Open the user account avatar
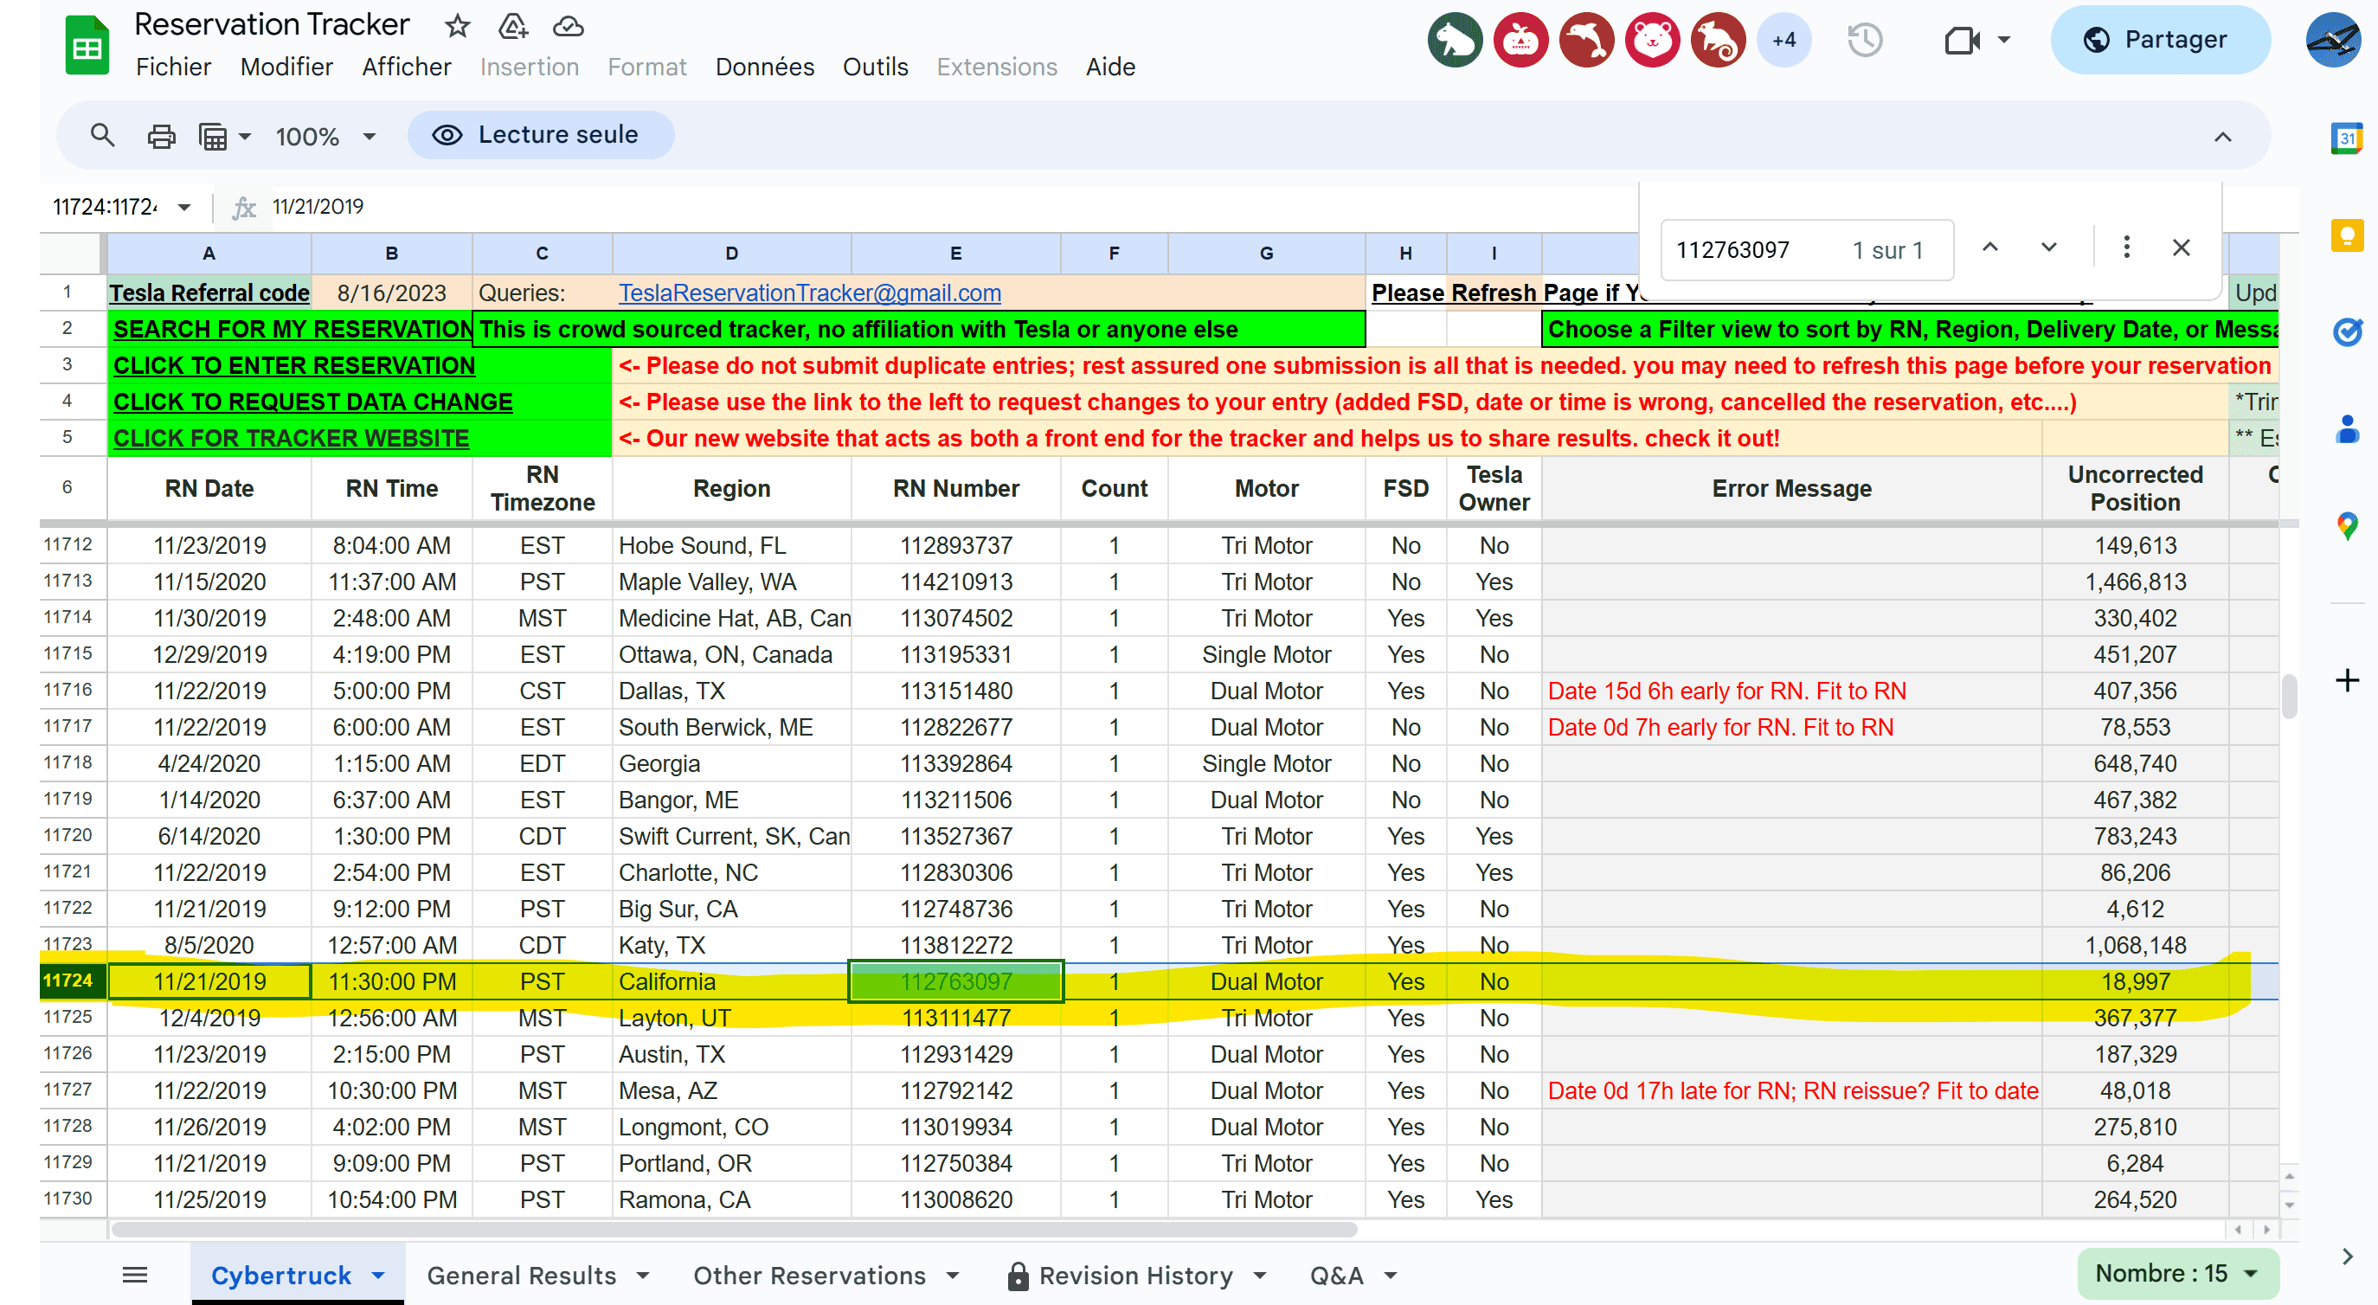Image resolution: width=2378 pixels, height=1305 pixels. coord(2334,40)
